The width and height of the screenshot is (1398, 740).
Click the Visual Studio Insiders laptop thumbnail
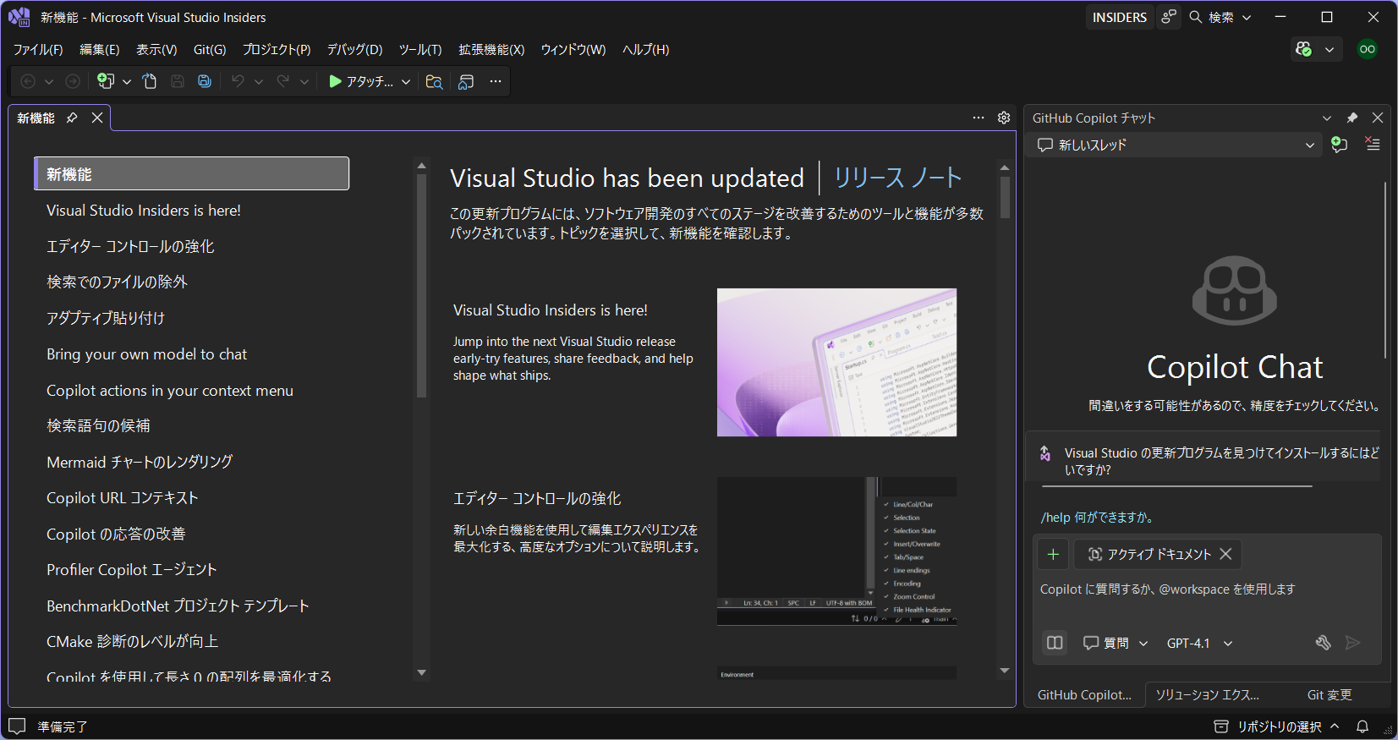[x=836, y=362]
